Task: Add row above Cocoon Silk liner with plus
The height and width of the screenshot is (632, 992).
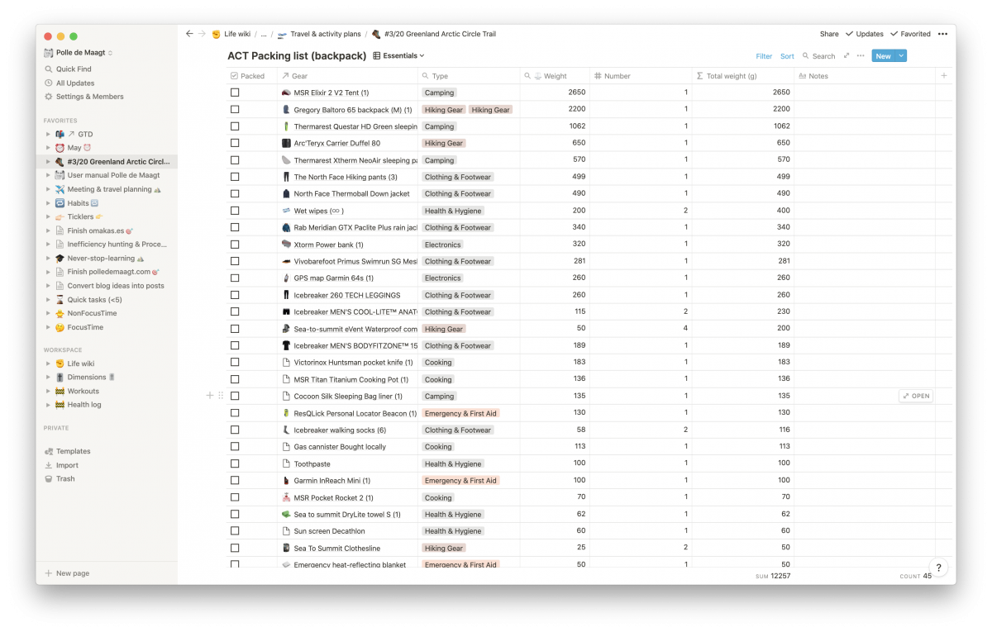Action: 210,396
